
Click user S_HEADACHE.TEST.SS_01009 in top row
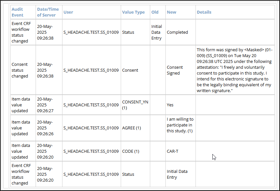point(91,32)
